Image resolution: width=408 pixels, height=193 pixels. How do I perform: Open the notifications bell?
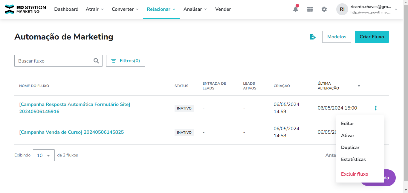pyautogui.click(x=295, y=9)
